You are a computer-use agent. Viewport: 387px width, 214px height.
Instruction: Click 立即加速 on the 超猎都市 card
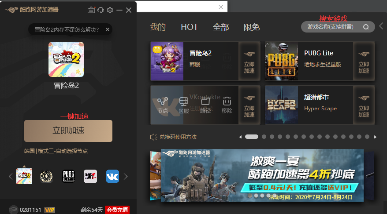364,105
